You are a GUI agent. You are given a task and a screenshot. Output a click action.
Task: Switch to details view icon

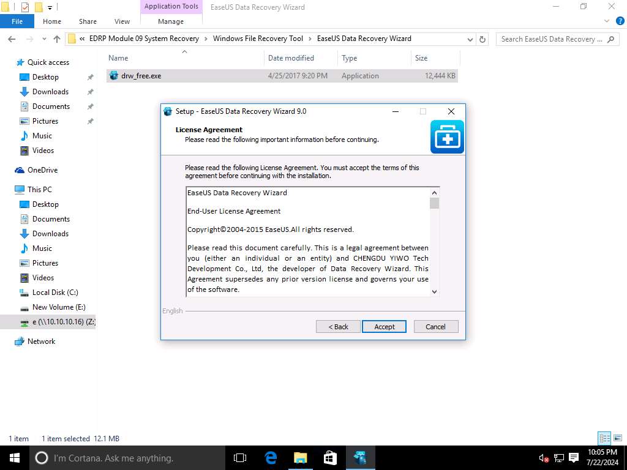coord(604,438)
